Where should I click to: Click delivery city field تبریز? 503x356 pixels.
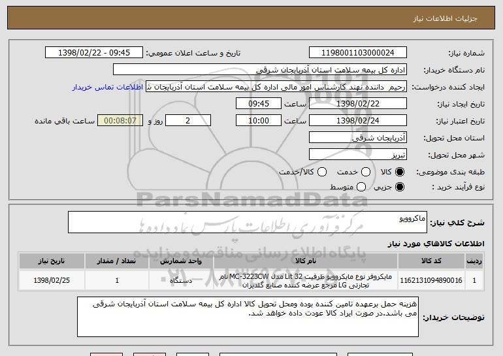(x=358, y=155)
